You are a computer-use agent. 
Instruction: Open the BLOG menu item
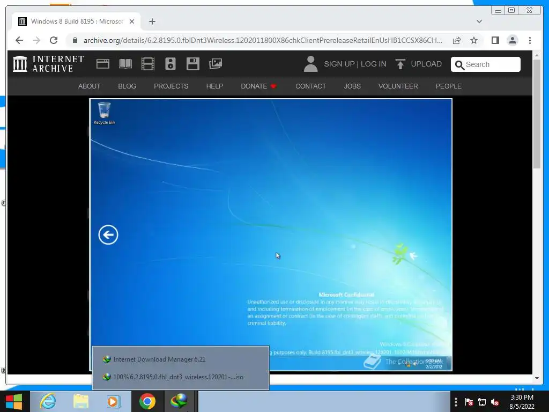coord(127,86)
